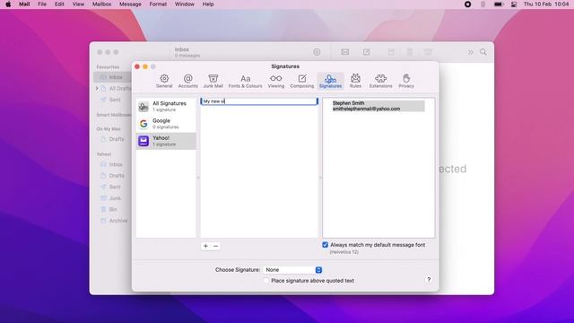574x323 pixels.
Task: Remove the signature with minus button
Action: [x=215, y=246]
